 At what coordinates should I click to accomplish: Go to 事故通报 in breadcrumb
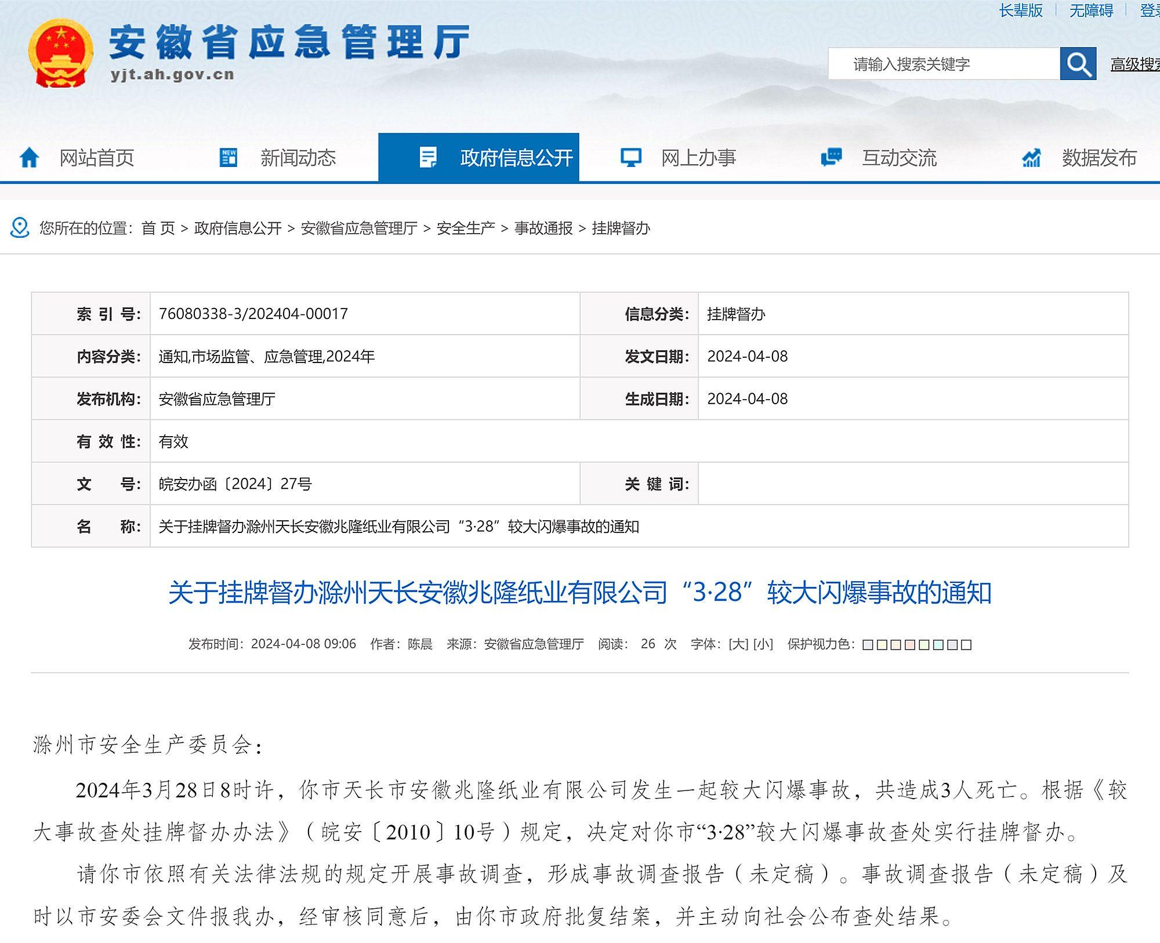543,229
